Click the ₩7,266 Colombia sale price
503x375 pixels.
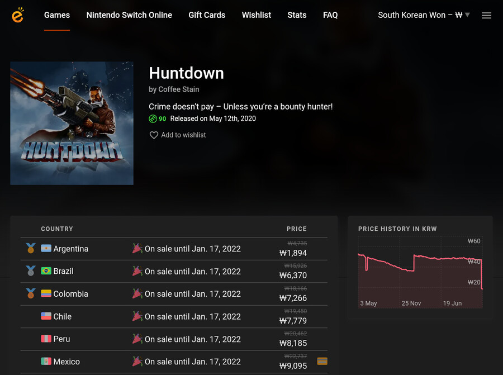[293, 298]
